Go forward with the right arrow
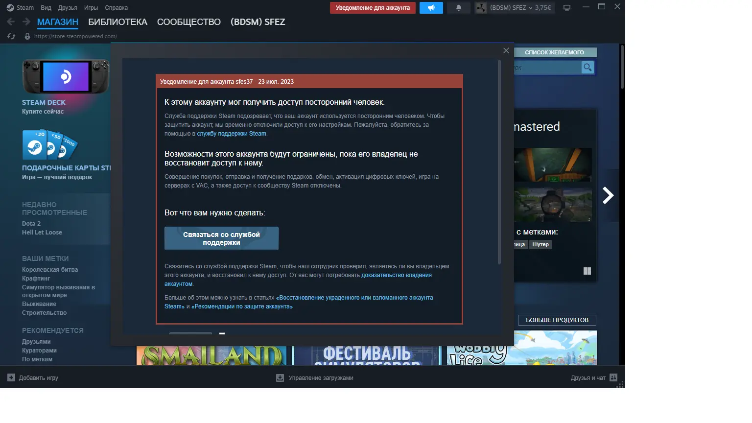This screenshot has height=423, width=752. click(26, 22)
